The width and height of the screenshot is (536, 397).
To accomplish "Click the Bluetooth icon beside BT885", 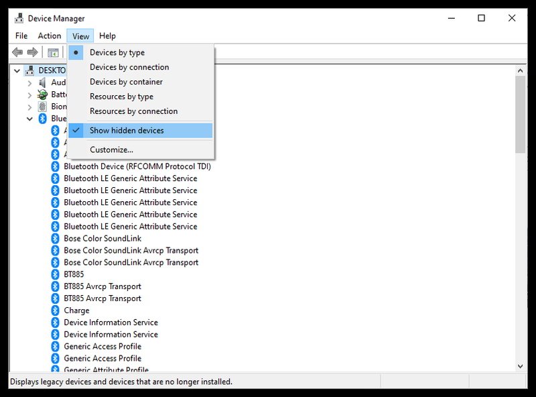I will [56, 274].
